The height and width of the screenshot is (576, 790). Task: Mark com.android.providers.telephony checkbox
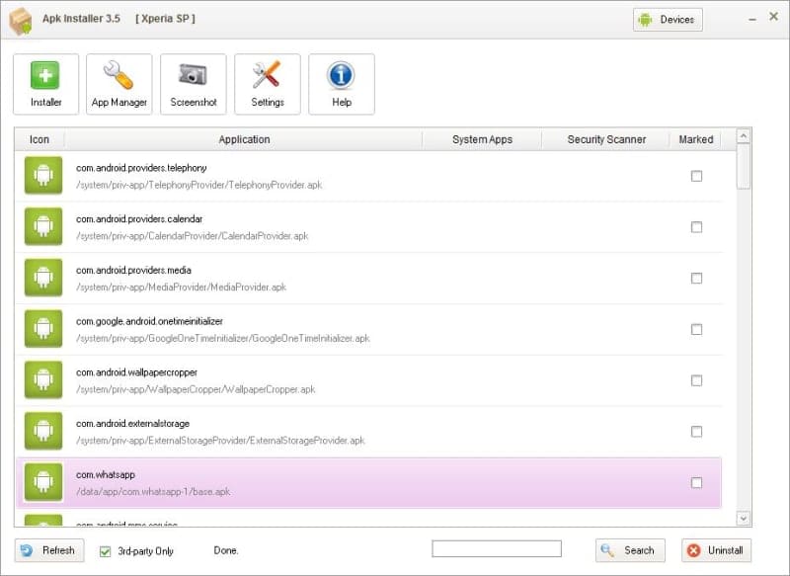pyautogui.click(x=696, y=176)
